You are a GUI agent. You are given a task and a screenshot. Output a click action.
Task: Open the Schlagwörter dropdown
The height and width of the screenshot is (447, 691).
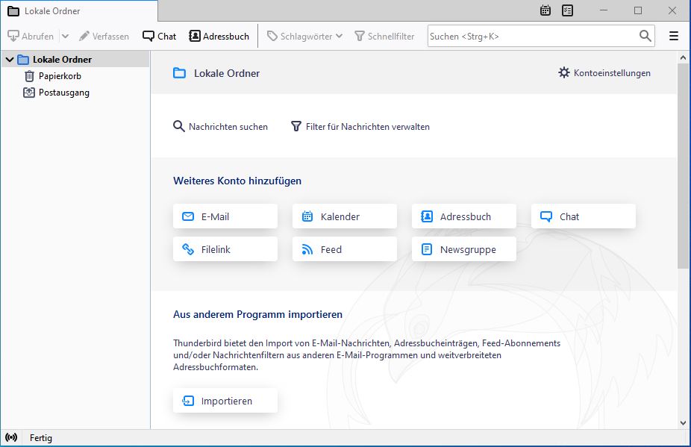click(x=304, y=36)
